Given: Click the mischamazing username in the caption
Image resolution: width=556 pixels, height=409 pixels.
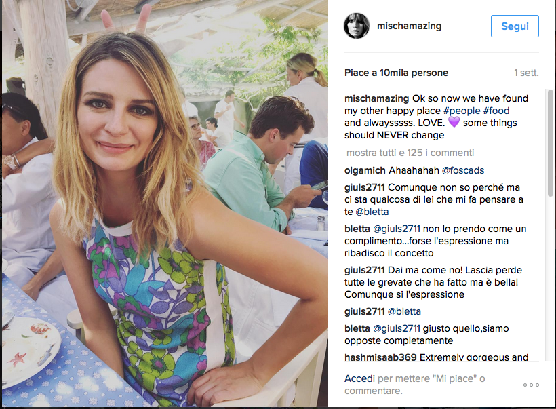Looking at the screenshot, I should tap(376, 98).
